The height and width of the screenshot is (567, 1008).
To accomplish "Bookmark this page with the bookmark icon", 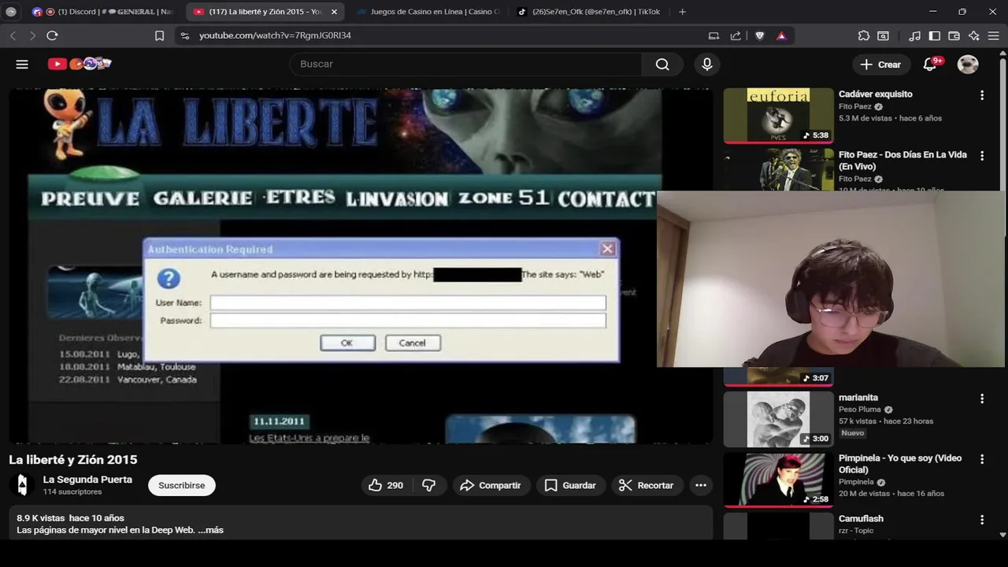I will coord(159,35).
